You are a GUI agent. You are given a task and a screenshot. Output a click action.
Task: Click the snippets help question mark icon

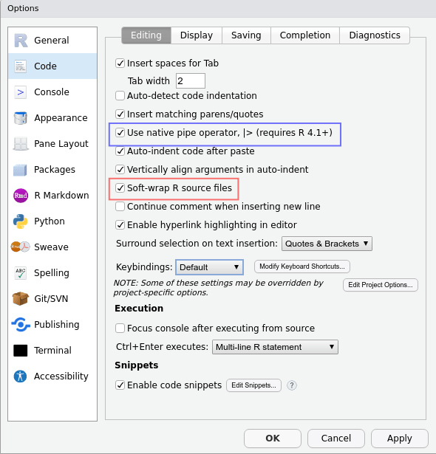(292, 385)
